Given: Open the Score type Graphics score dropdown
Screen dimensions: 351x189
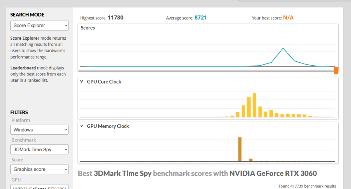Looking at the screenshot, I should [x=39, y=169].
